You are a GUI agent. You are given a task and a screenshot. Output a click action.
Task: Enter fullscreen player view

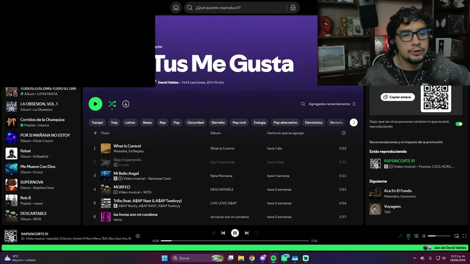pos(464,236)
